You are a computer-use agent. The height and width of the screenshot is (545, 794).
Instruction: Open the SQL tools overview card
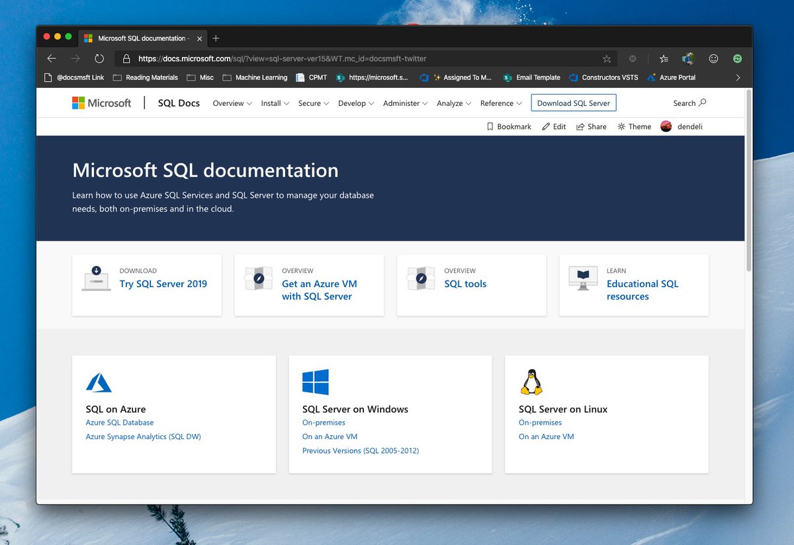(465, 284)
